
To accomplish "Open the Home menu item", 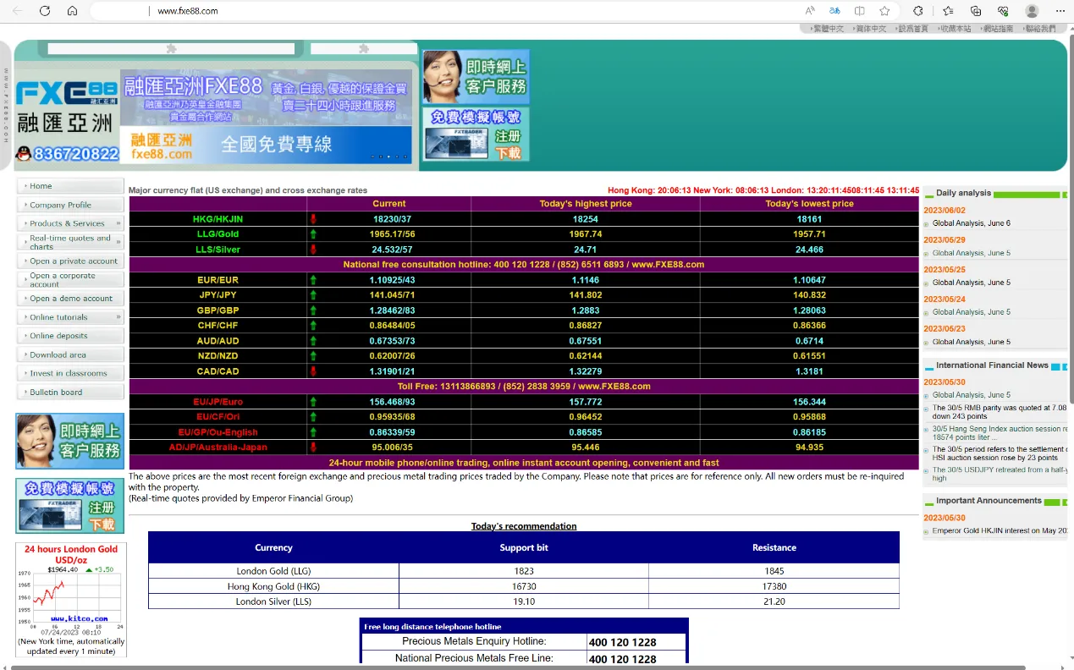I will (70, 186).
